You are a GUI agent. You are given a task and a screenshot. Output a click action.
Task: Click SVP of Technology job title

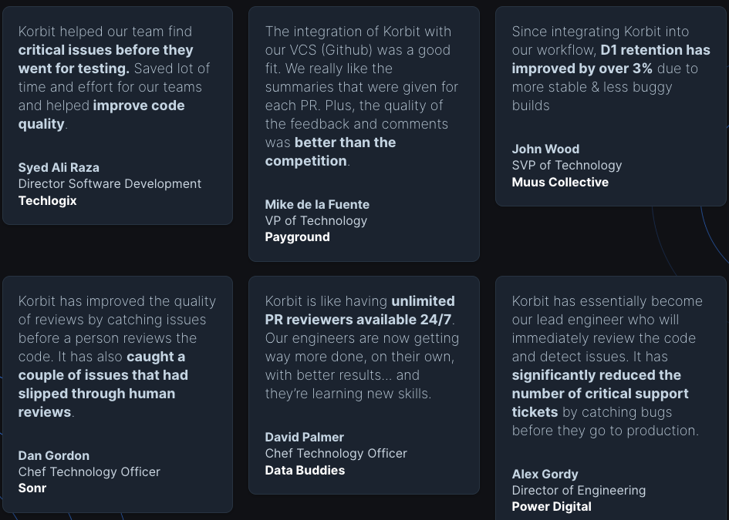click(566, 165)
